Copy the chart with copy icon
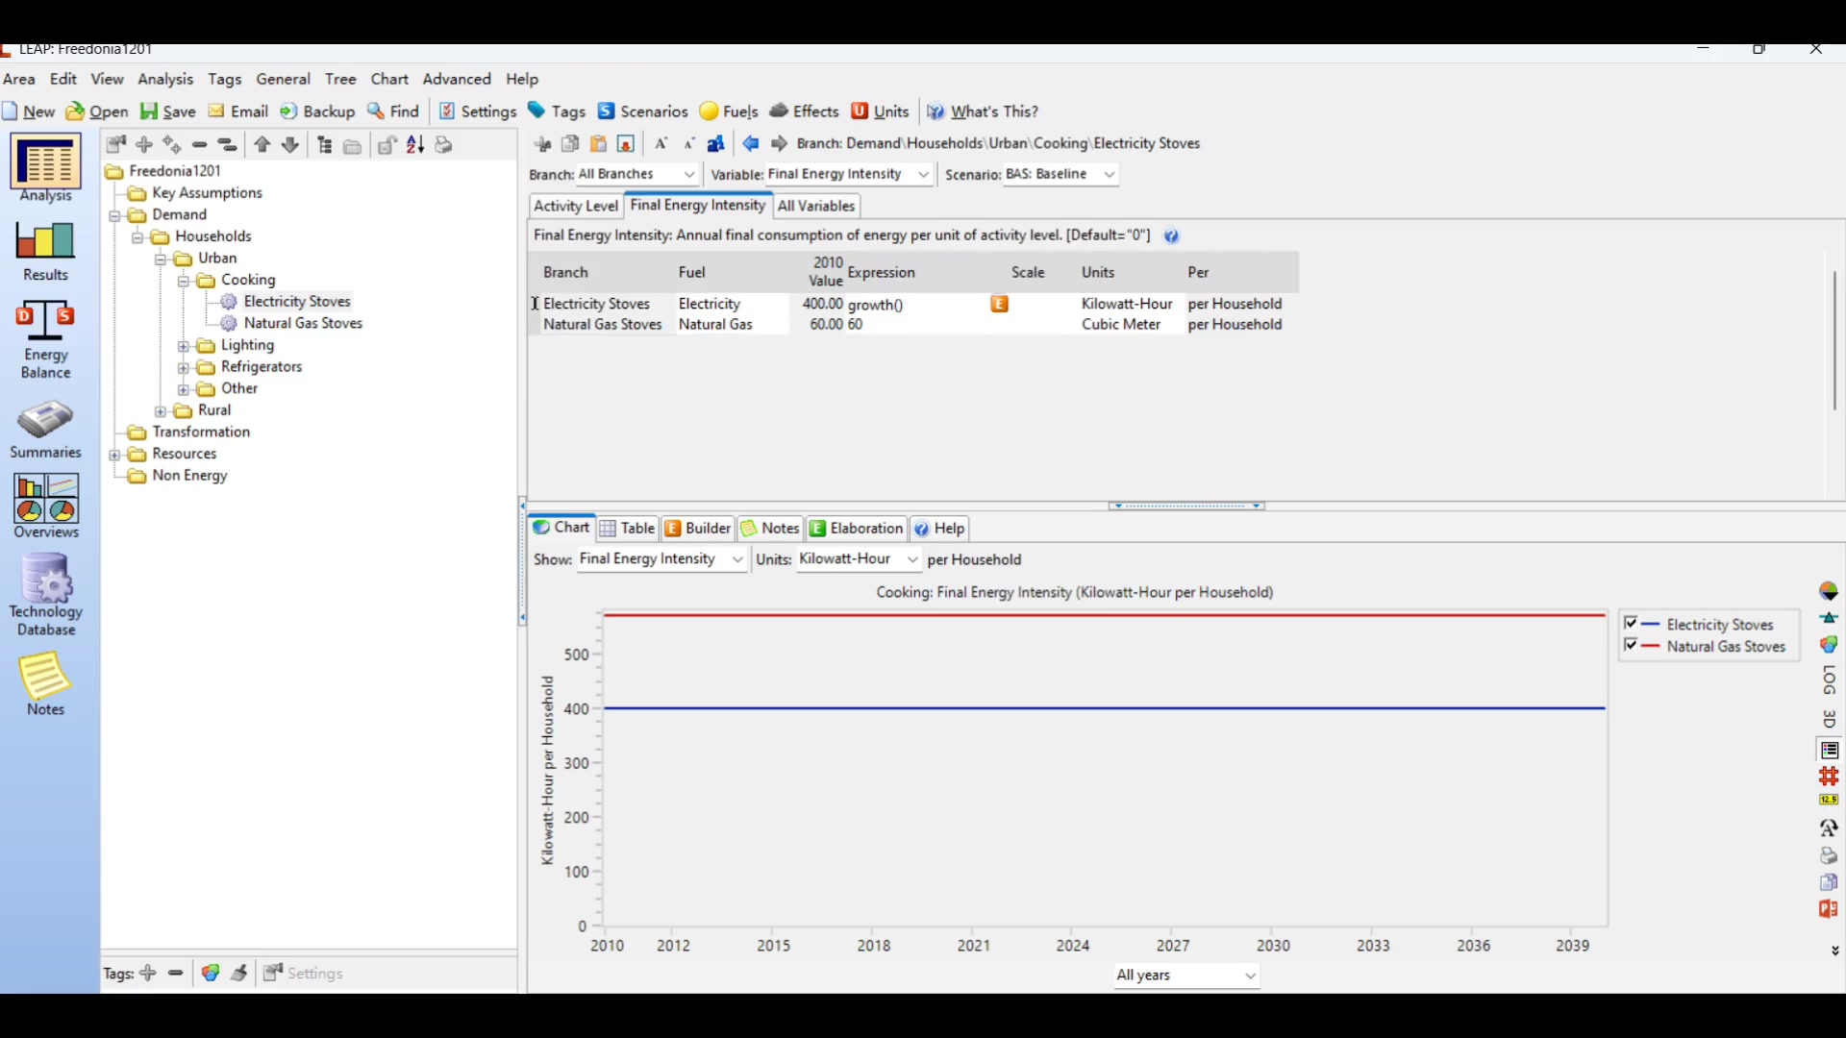The image size is (1846, 1038). coord(1829,882)
